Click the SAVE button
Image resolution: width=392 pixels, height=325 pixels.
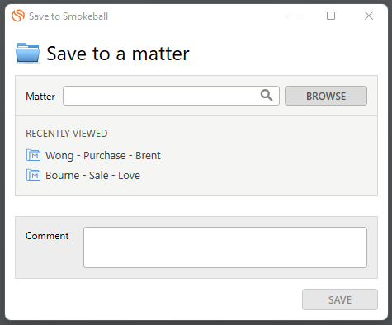tap(340, 299)
